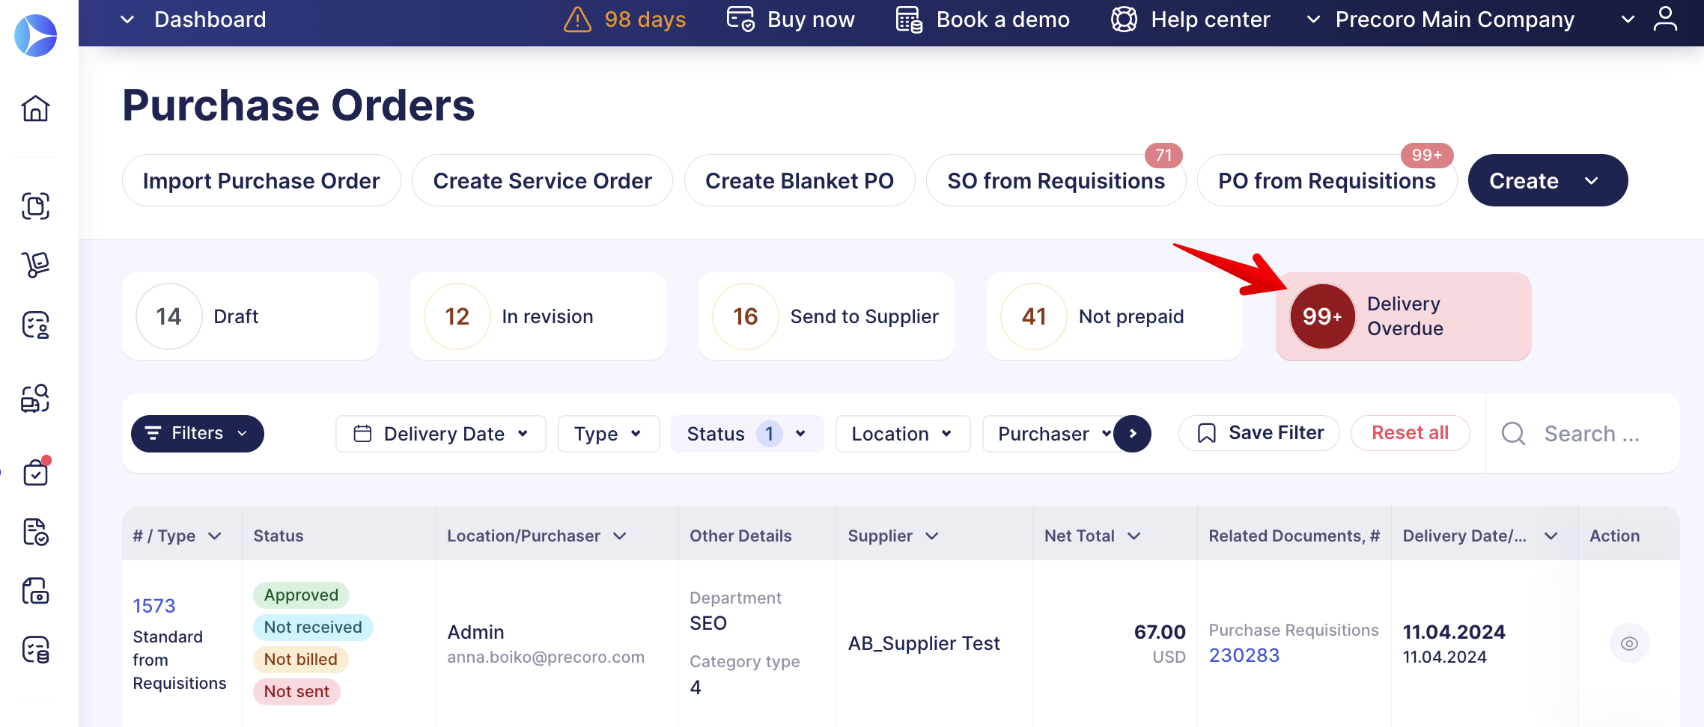Open Warehouse Requests via the cart icon

pos(36,265)
